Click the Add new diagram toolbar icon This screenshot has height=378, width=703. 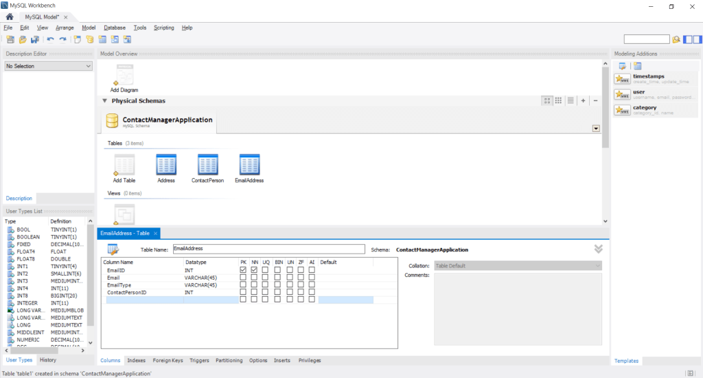(78, 39)
